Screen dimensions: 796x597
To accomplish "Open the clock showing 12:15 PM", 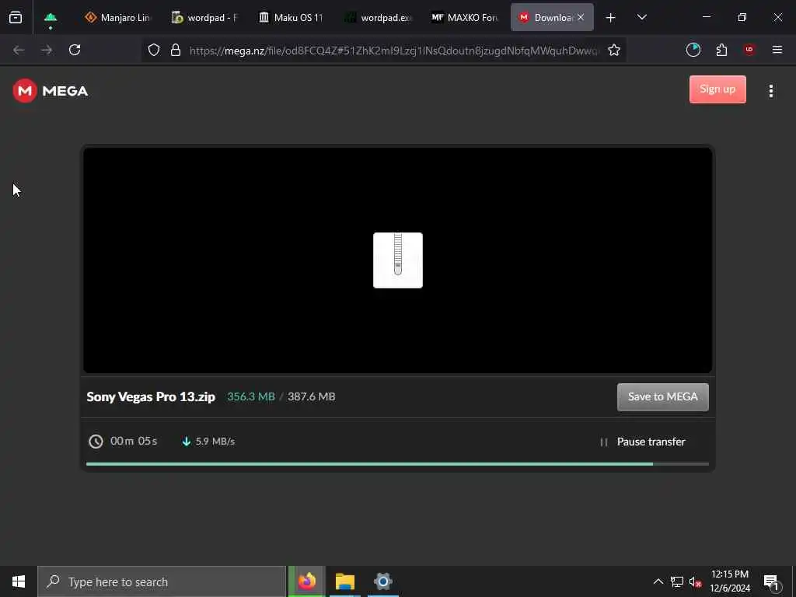I will point(729,581).
